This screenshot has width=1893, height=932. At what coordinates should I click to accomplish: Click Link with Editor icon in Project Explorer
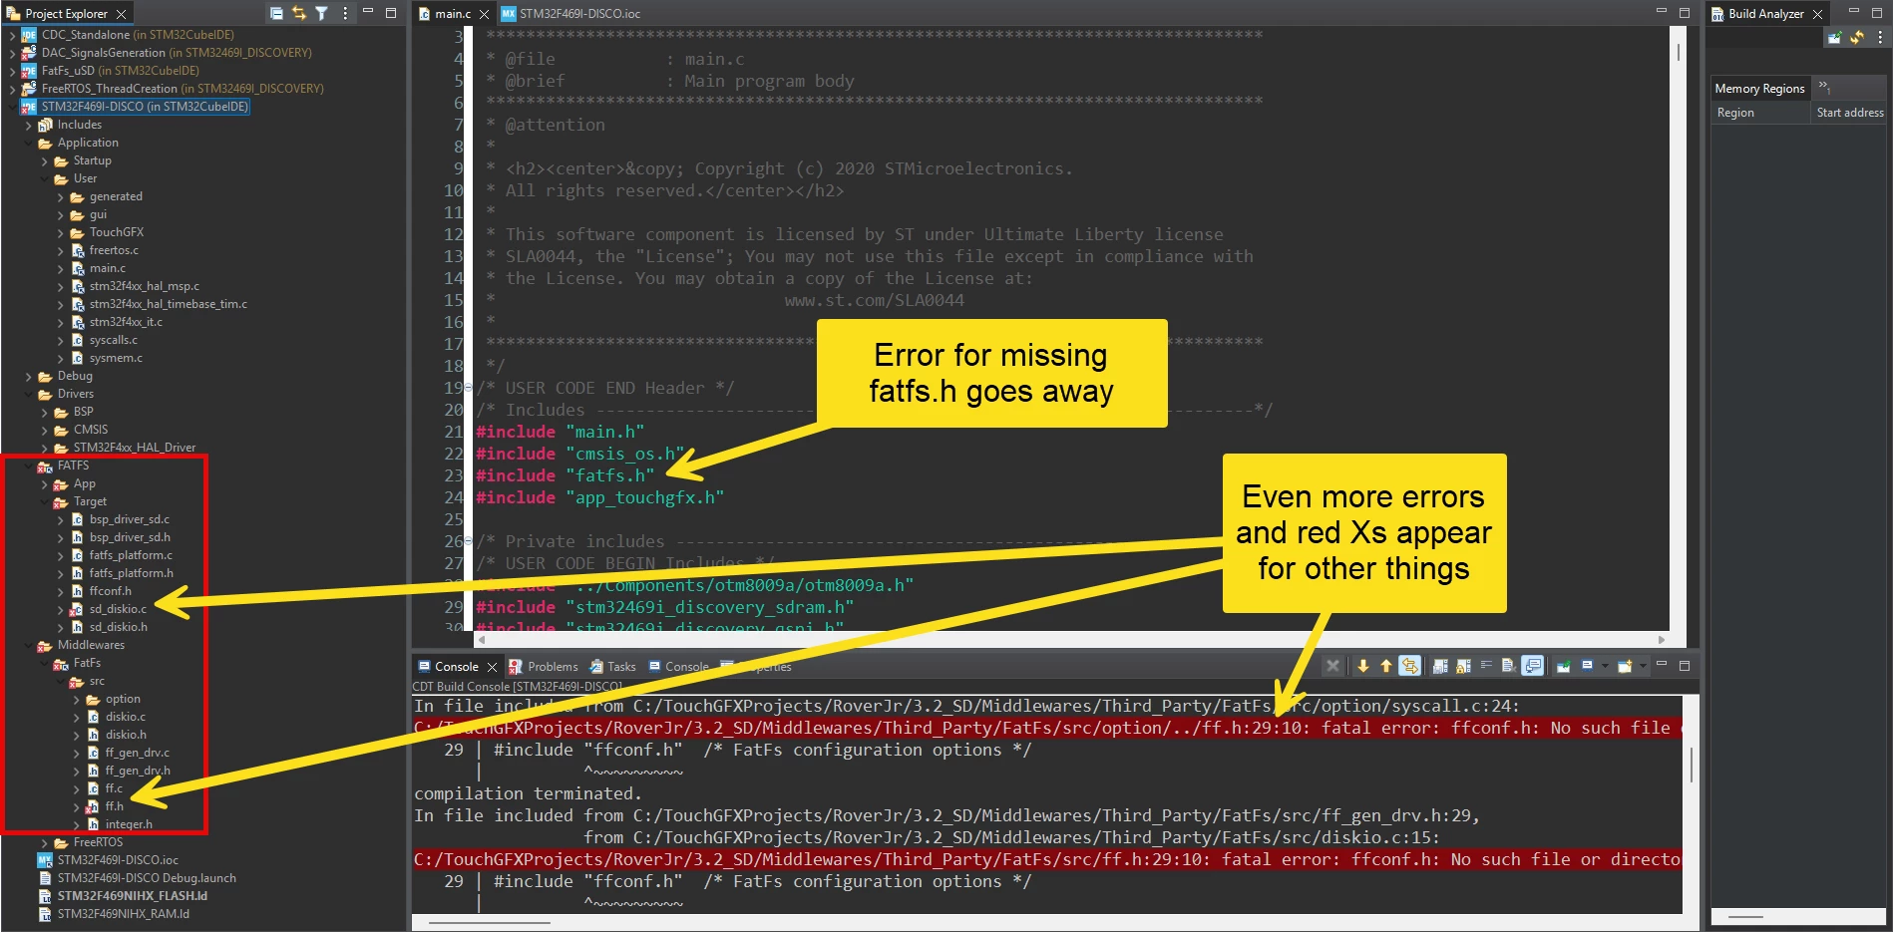[298, 13]
